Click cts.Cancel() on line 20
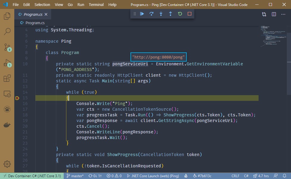Viewport: 291px width, 179px height. pyautogui.click(x=93, y=126)
